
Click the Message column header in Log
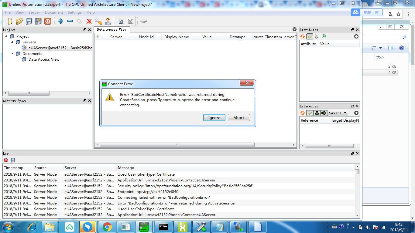(236, 168)
